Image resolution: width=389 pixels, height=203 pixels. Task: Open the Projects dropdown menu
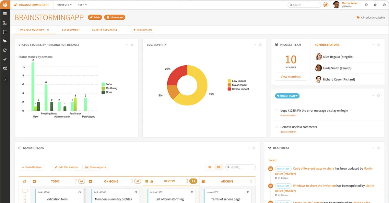(64, 5)
